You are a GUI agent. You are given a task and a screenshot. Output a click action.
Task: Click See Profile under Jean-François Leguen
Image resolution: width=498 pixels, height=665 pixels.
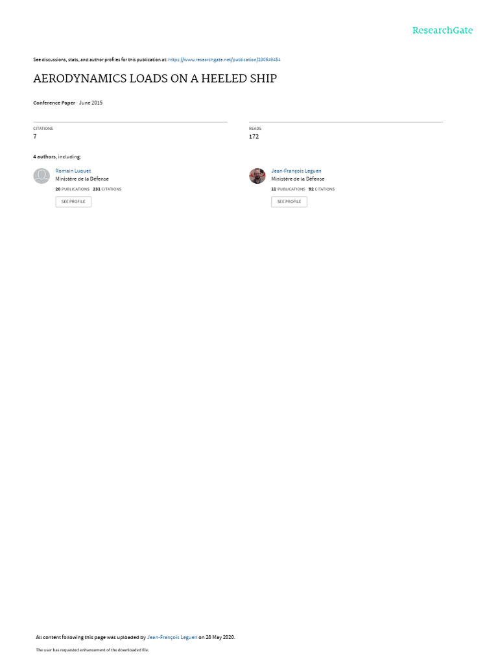[x=289, y=201]
